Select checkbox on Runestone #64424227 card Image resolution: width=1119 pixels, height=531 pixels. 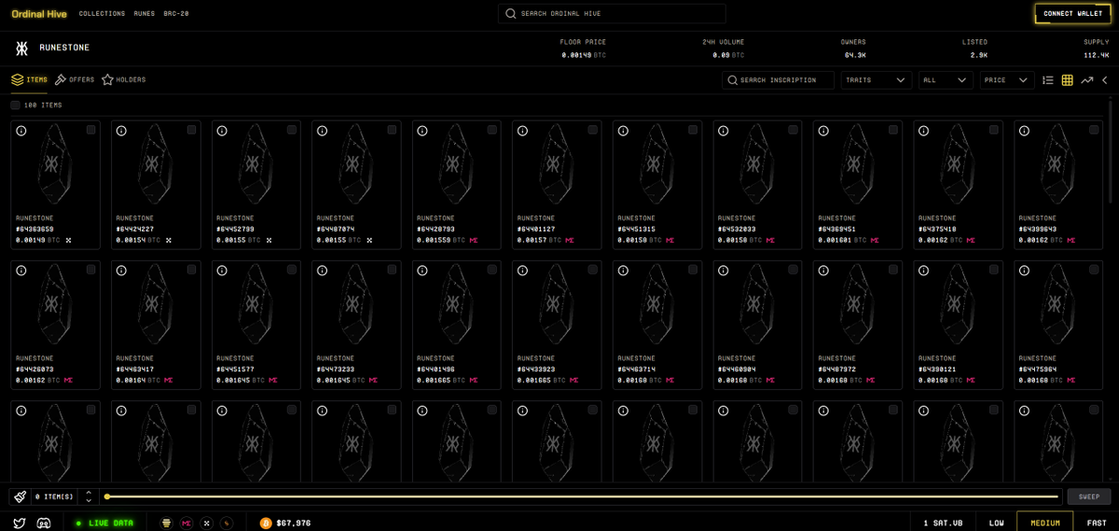191,131
